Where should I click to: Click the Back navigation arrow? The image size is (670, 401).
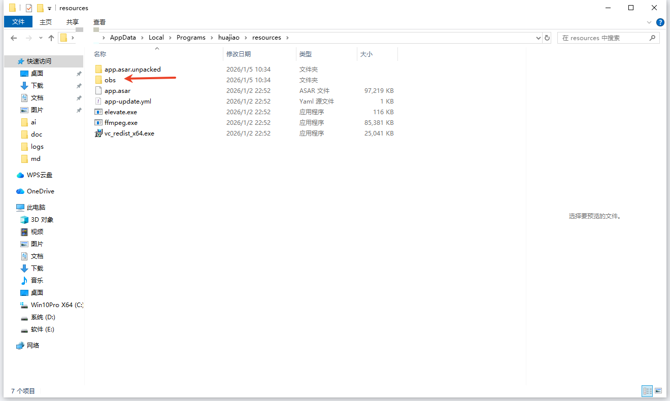14,38
